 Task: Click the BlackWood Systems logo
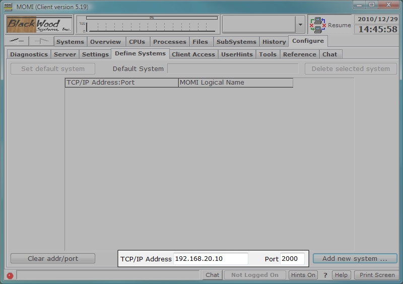pyautogui.click(x=39, y=24)
